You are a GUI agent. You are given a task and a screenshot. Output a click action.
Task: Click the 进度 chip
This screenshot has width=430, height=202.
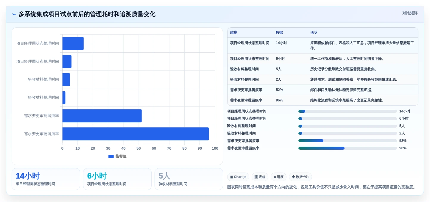point(278,177)
